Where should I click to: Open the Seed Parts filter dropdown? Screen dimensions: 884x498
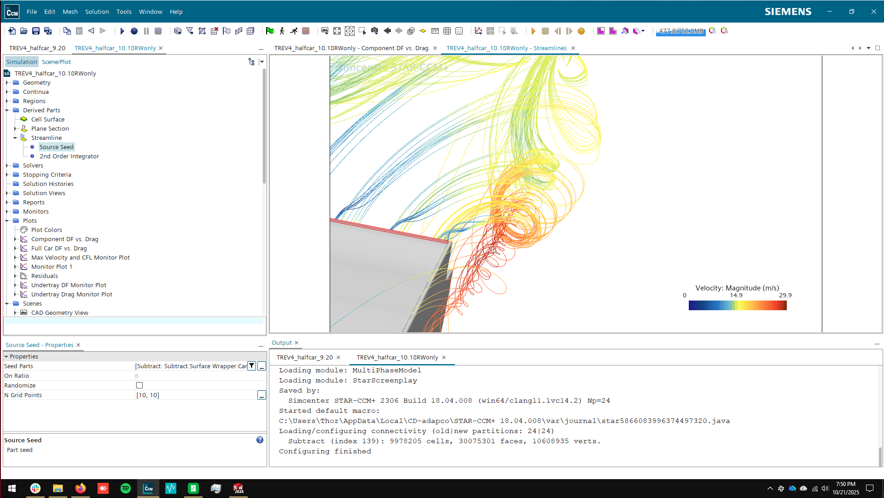(x=252, y=366)
